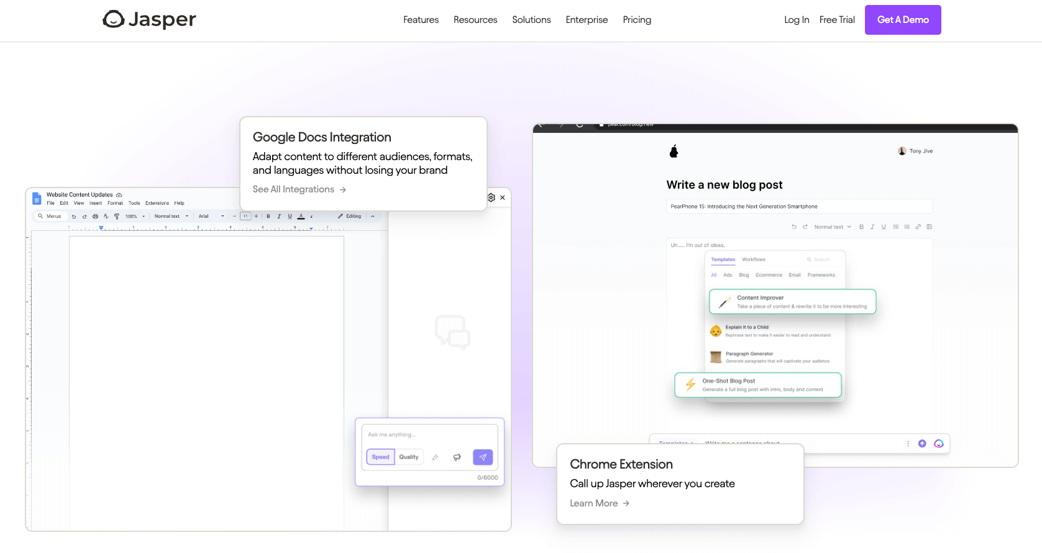Click the Log In link

click(797, 20)
